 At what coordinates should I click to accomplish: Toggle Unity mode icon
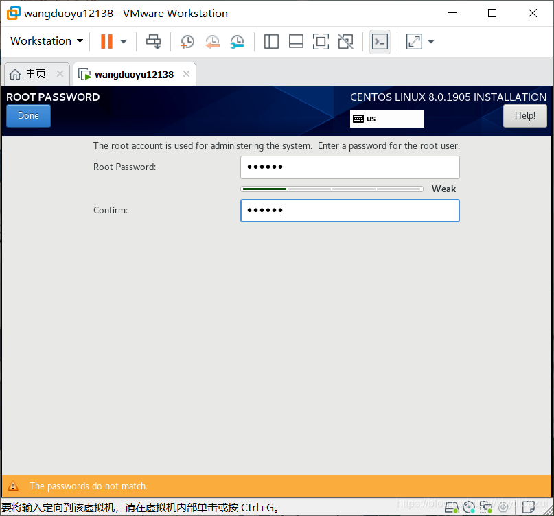[x=345, y=41]
